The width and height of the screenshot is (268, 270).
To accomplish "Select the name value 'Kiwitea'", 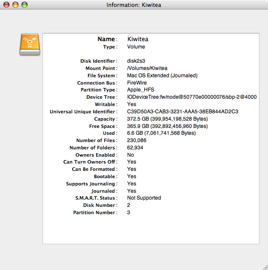I will (138, 39).
